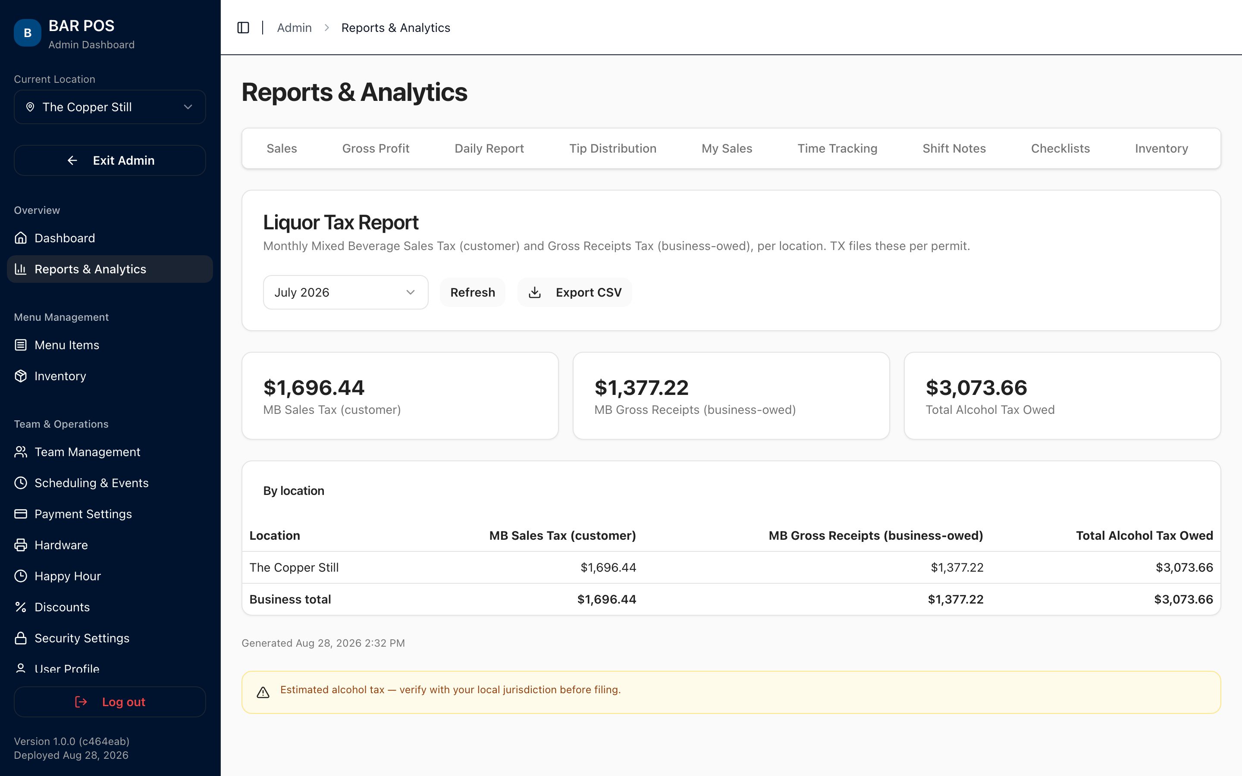
Task: Open Discounts in the sidebar
Action: [110, 607]
